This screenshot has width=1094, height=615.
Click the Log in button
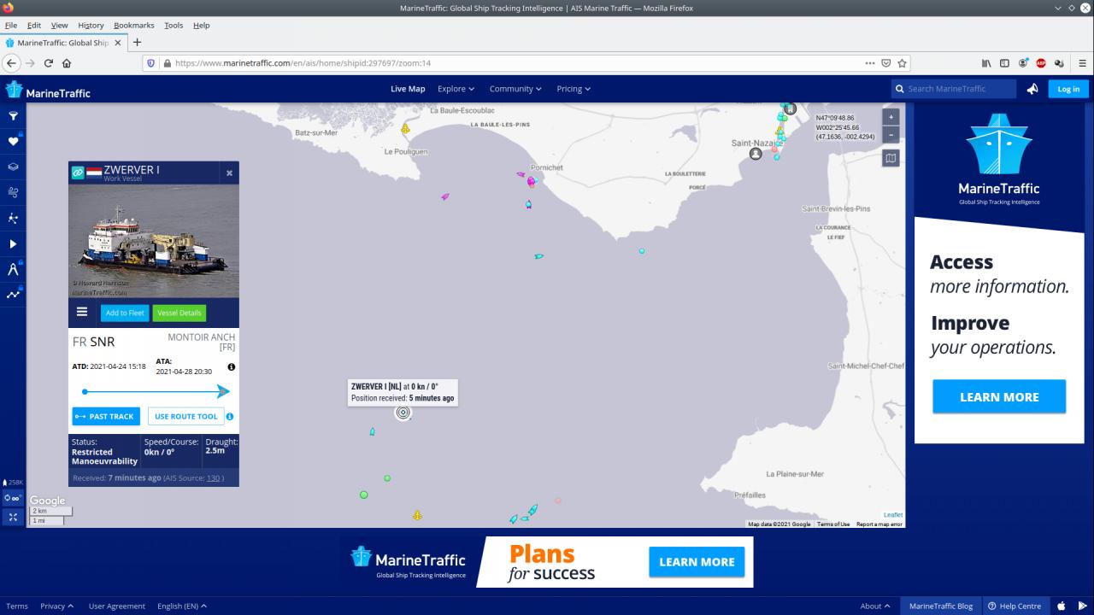(1068, 89)
